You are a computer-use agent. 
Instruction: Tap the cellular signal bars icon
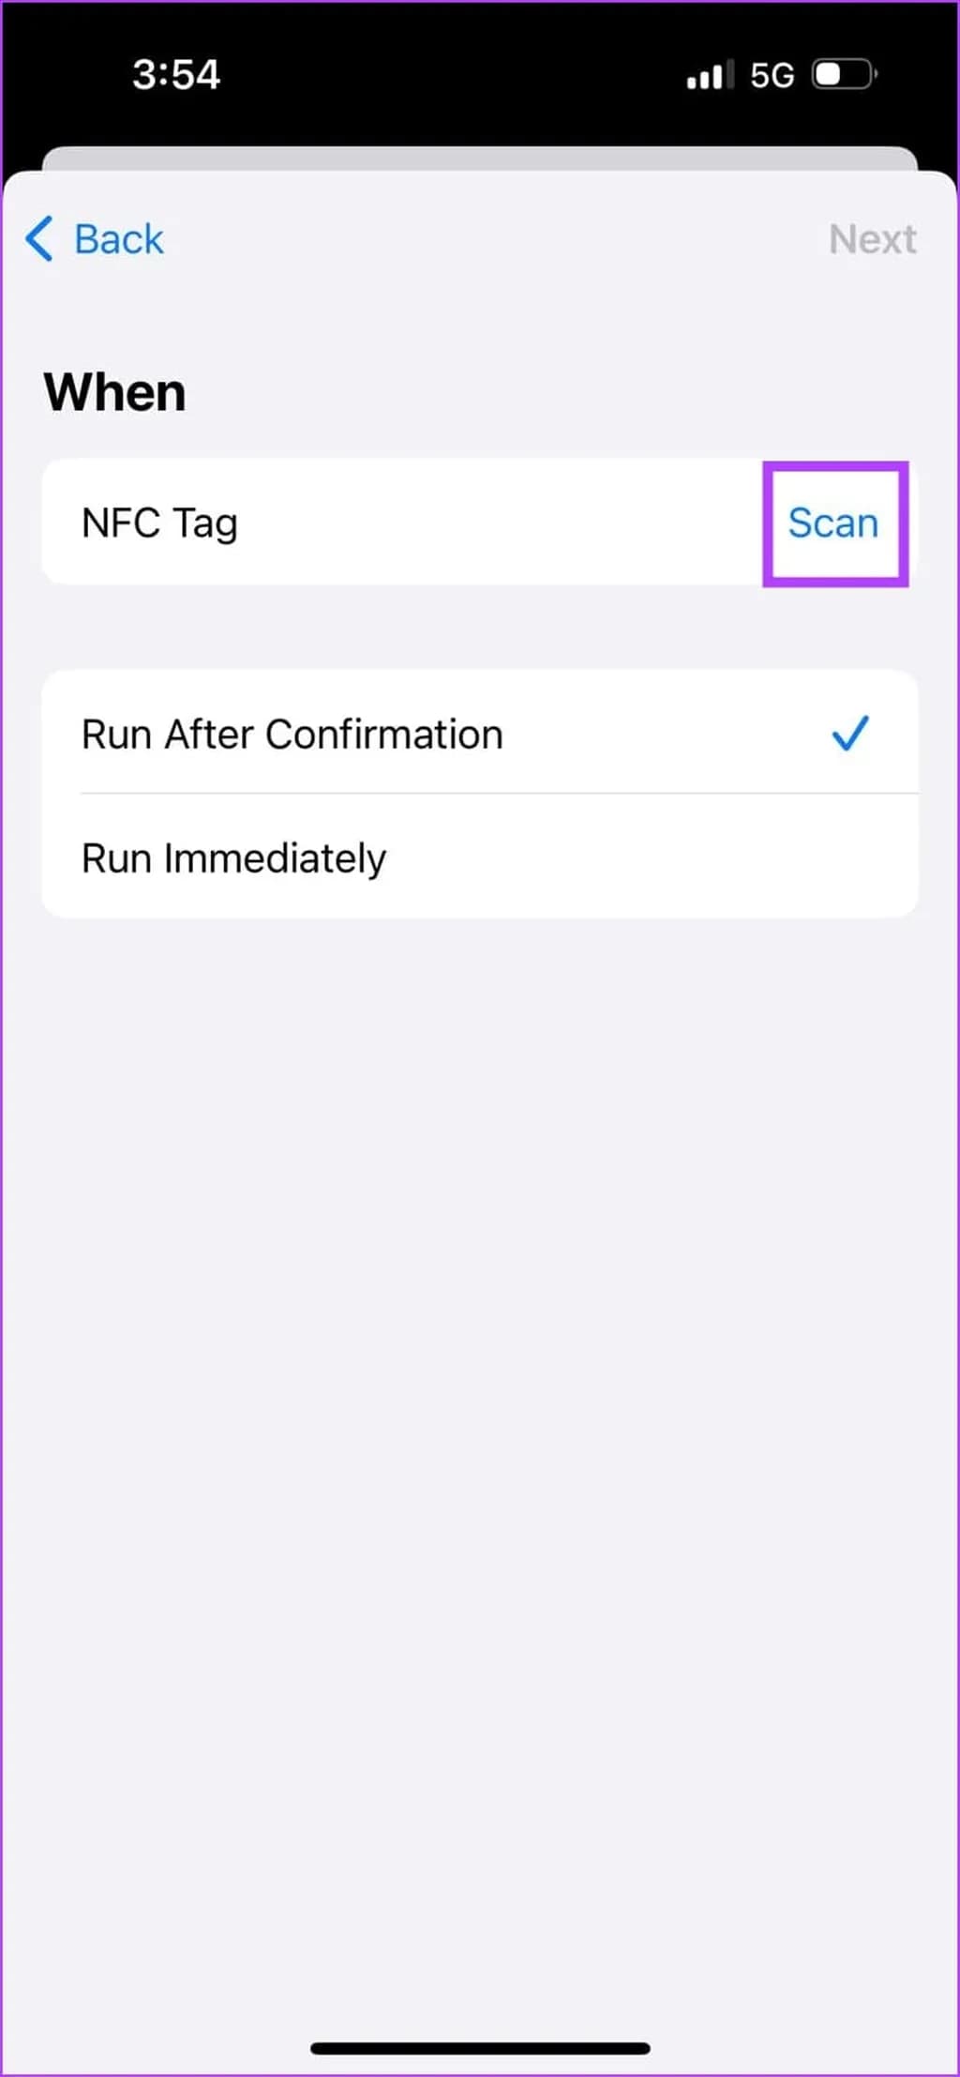709,75
